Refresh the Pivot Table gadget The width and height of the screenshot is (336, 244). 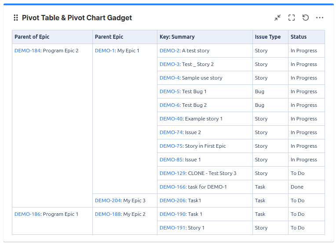(x=306, y=18)
